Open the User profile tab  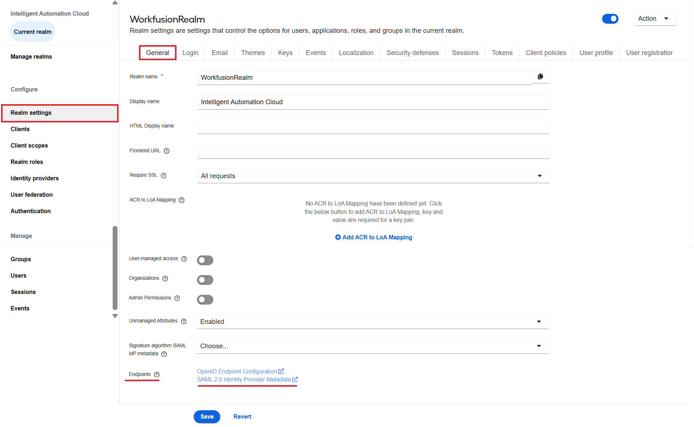coord(596,53)
